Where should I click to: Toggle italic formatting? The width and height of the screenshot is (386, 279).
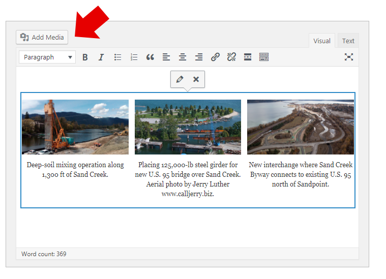coord(101,57)
